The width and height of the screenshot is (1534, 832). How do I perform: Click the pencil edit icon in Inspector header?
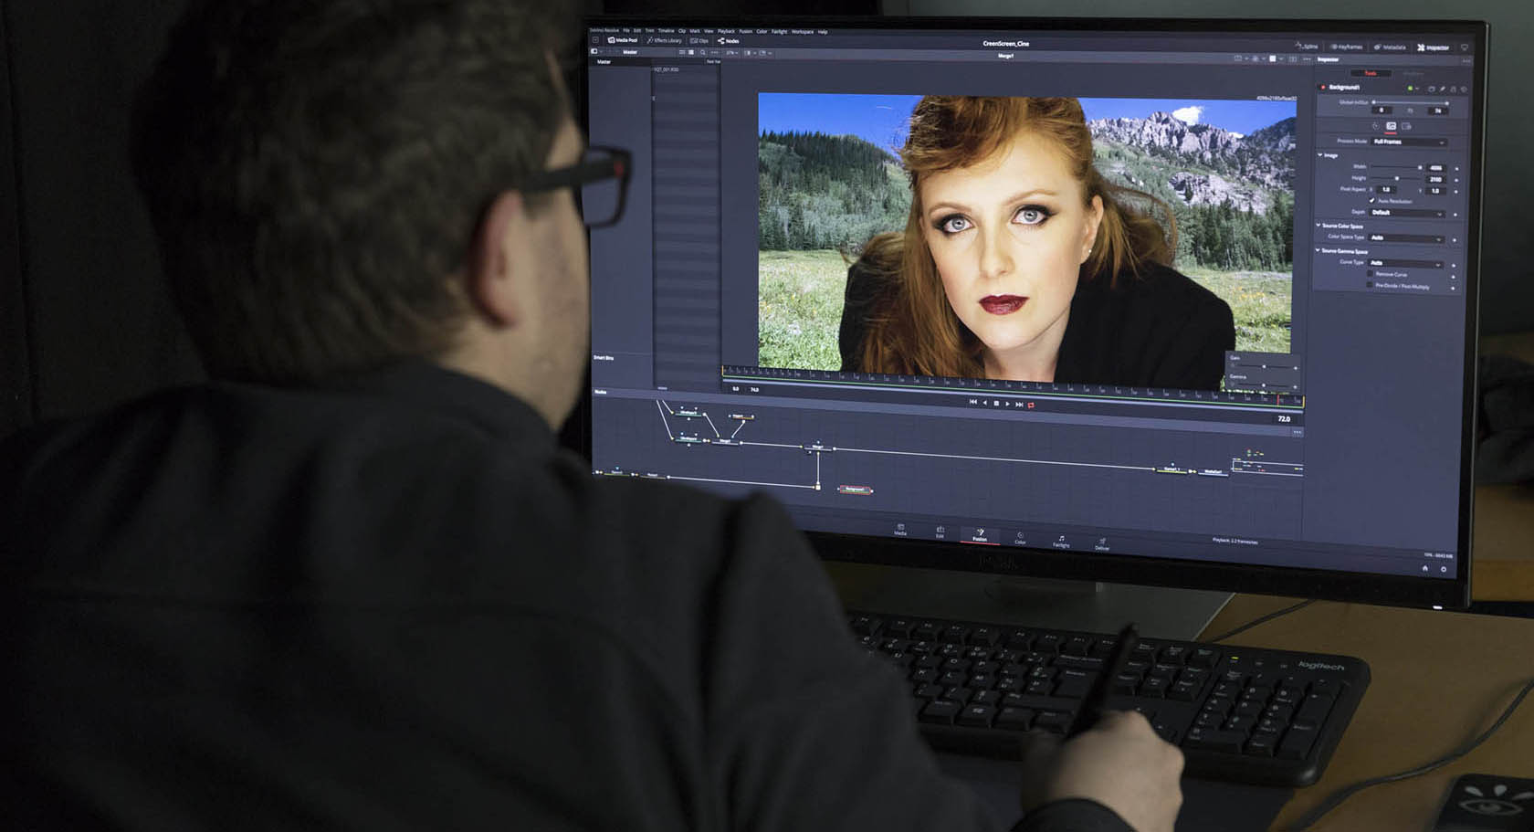[x=1443, y=89]
